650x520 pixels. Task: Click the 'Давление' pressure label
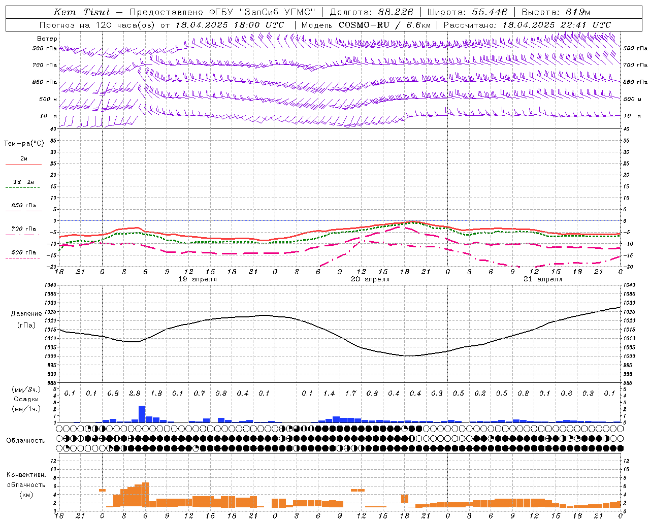[x=27, y=314]
